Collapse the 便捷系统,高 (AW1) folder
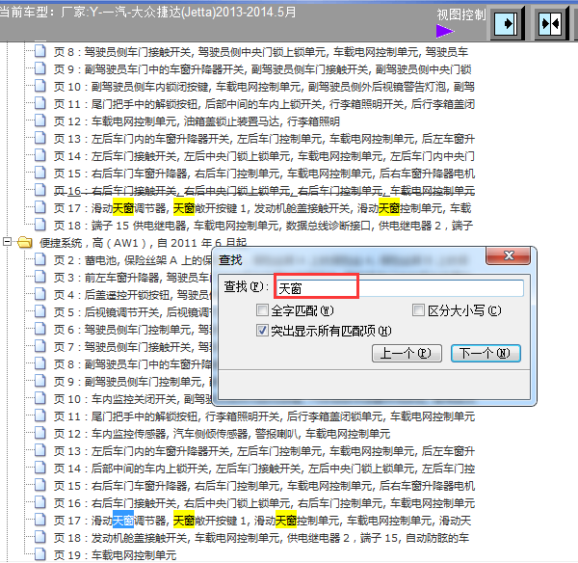This screenshot has height=563, width=578. 7,242
